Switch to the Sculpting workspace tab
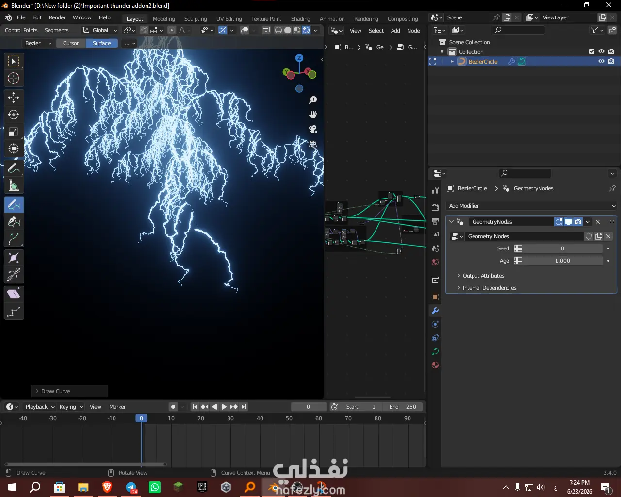Screen dimensions: 621x497 (x=196, y=19)
